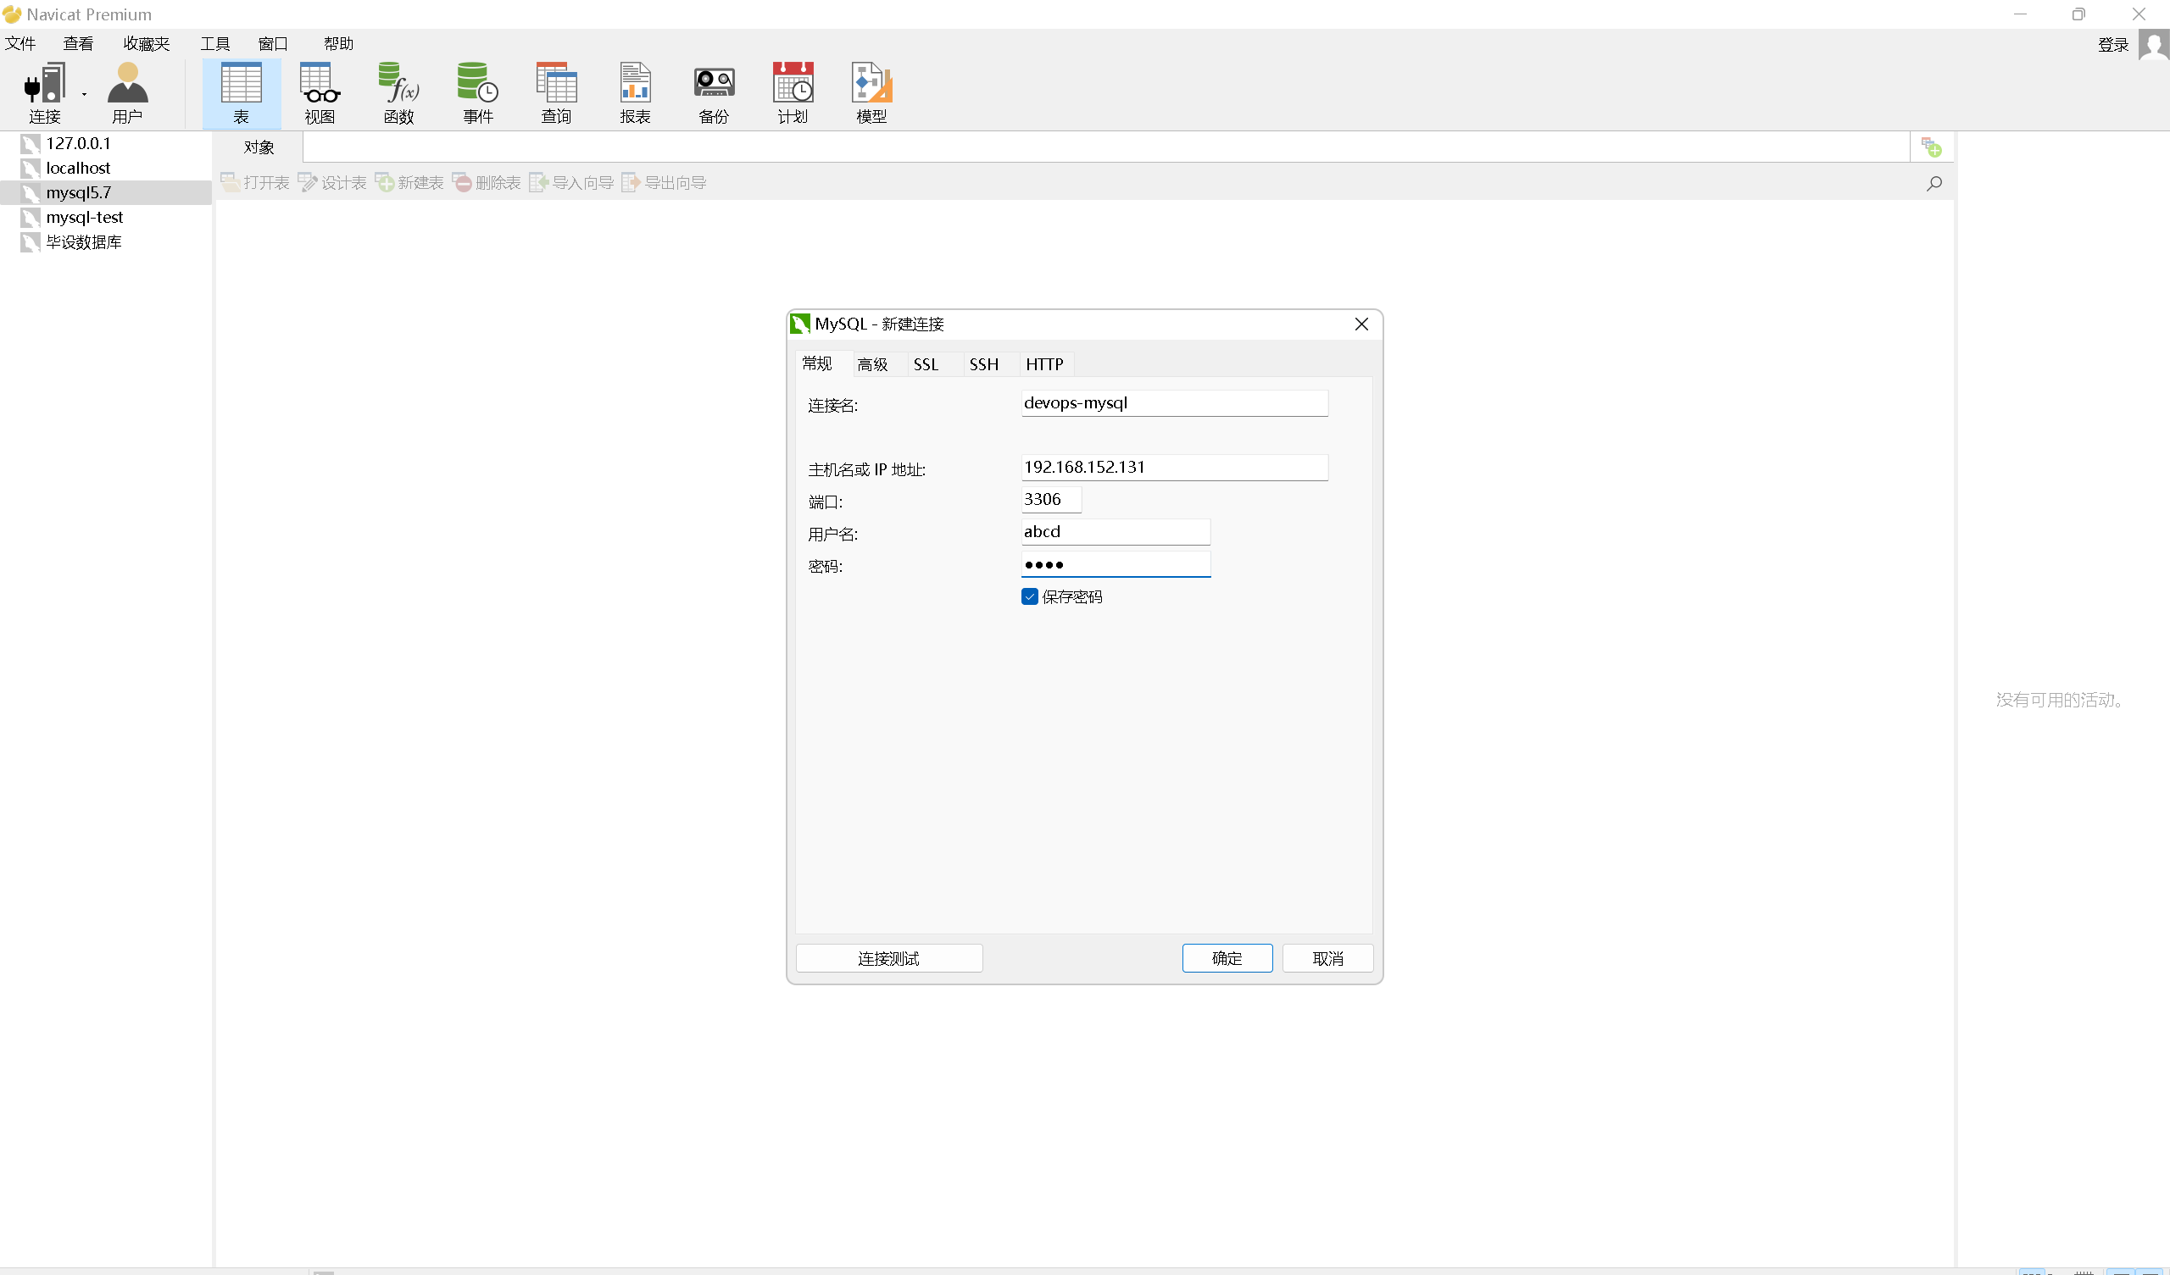The height and width of the screenshot is (1275, 2170).
Task: Open the 查看 (View) menu
Action: coord(78,43)
